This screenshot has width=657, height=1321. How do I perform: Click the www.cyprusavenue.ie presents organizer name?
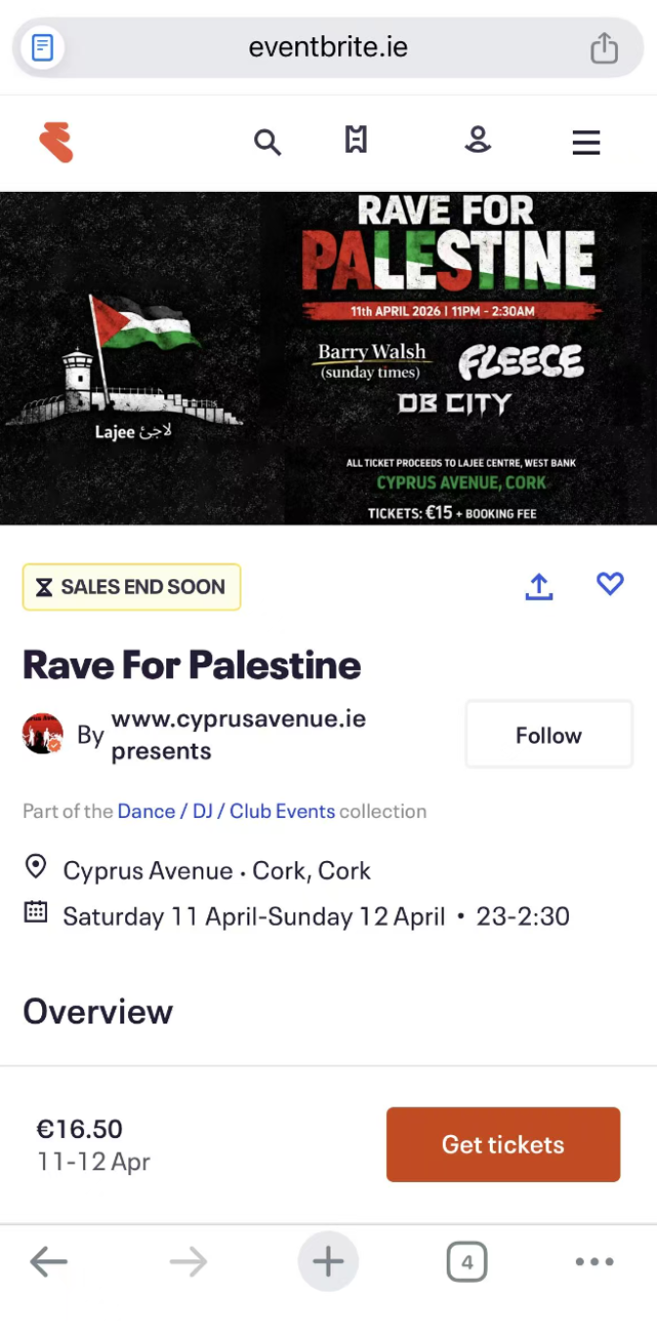(x=238, y=735)
